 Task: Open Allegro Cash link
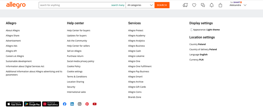135,51
